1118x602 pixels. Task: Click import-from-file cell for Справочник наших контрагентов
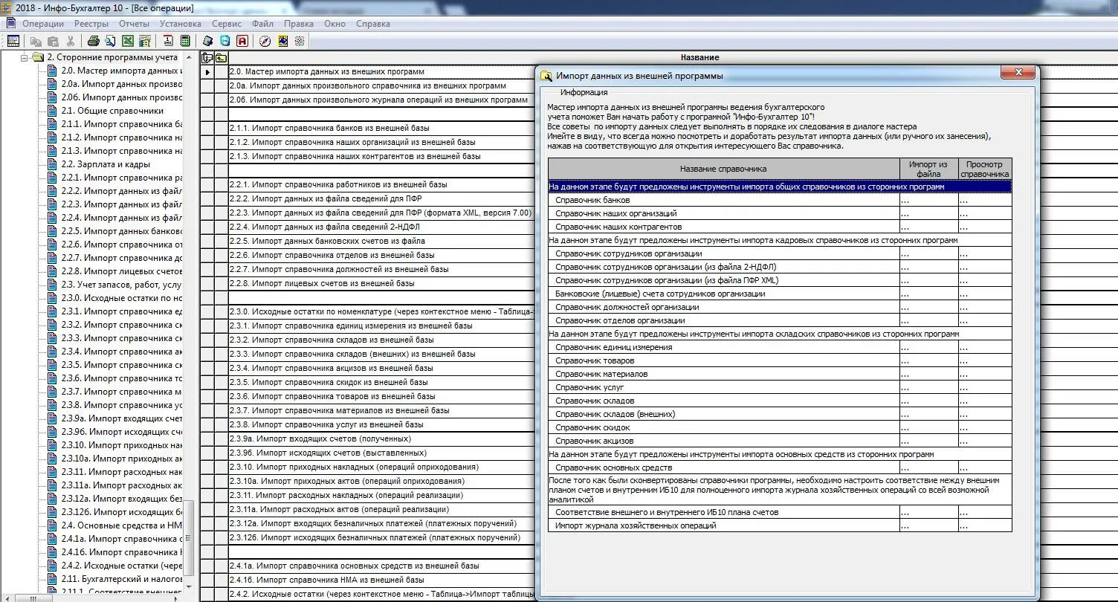coord(928,227)
